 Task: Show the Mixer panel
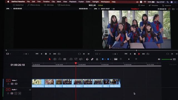pyautogui.click(x=142, y=5)
